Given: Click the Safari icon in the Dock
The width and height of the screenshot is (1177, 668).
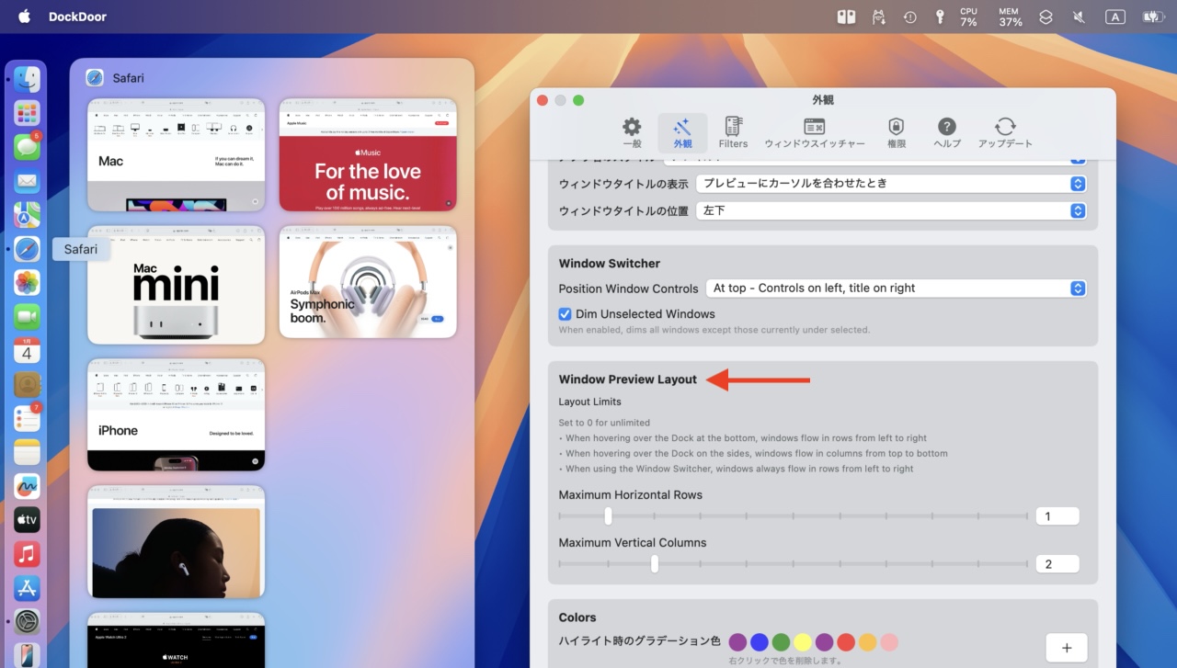Looking at the screenshot, I should [27, 249].
